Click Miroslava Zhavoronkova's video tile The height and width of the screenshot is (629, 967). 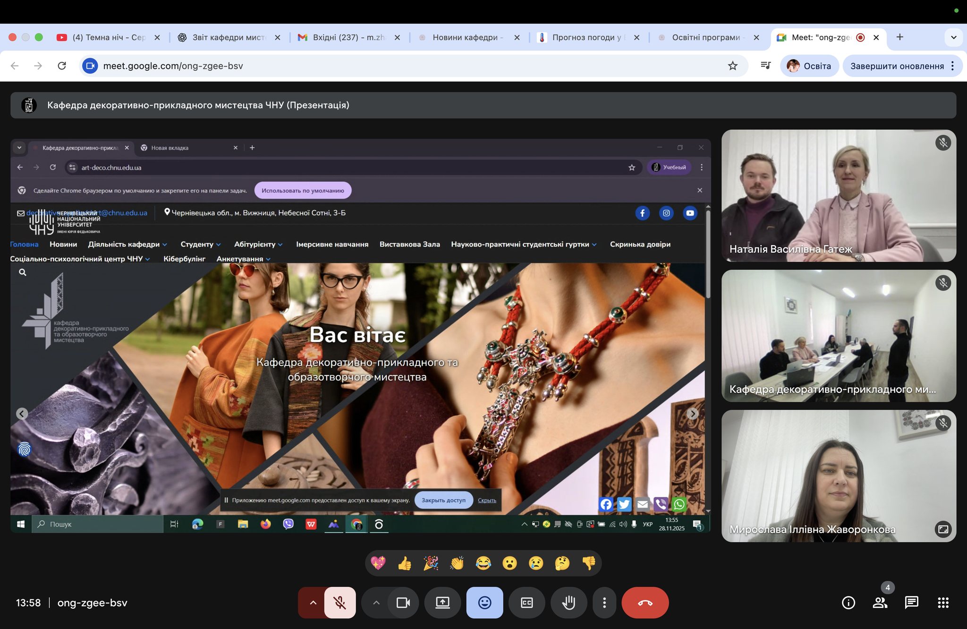pos(838,476)
